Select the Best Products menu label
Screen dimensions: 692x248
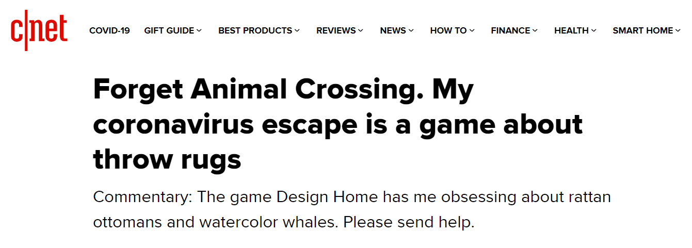coord(255,30)
